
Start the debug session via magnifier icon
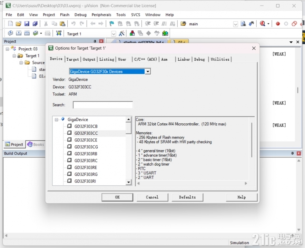point(263,24)
